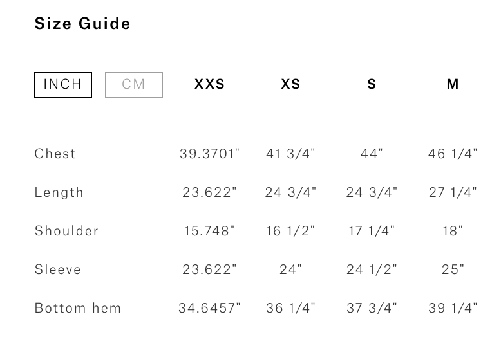501x346 pixels.
Task: Select the M size column header
Action: 453,84
